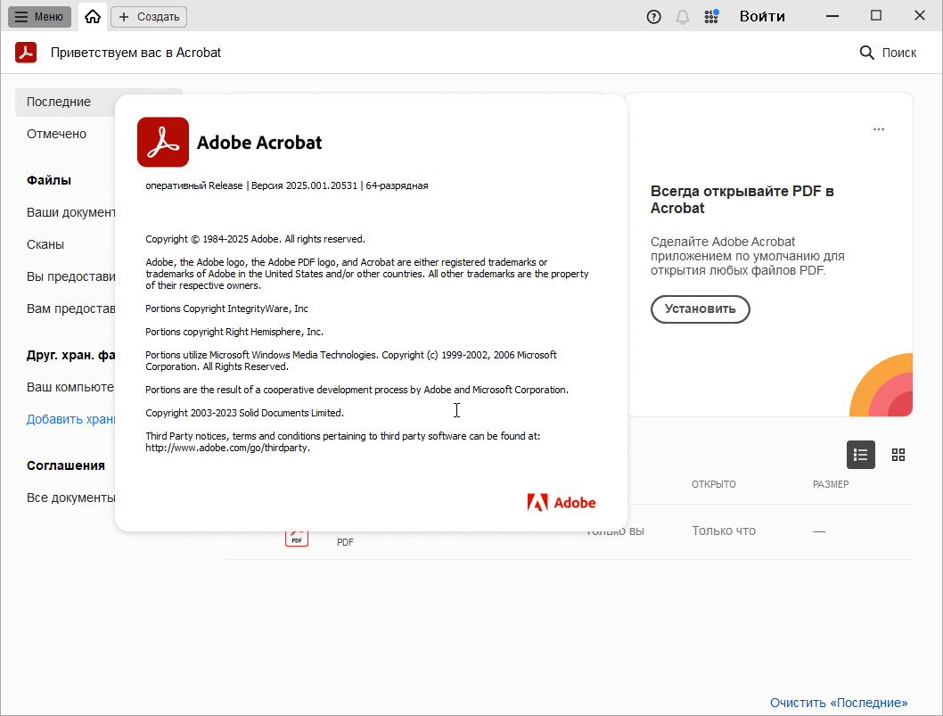
Task: Click the PDF file type label
Action: 345,543
